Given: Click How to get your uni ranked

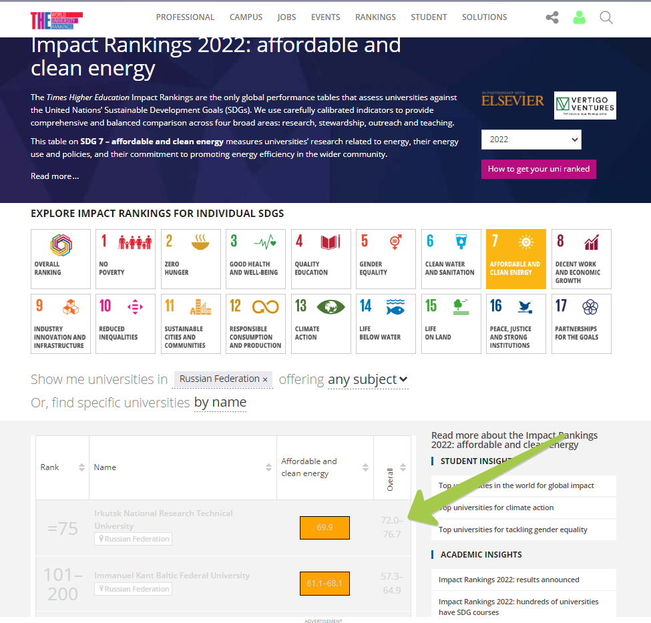Looking at the screenshot, I should click(538, 169).
